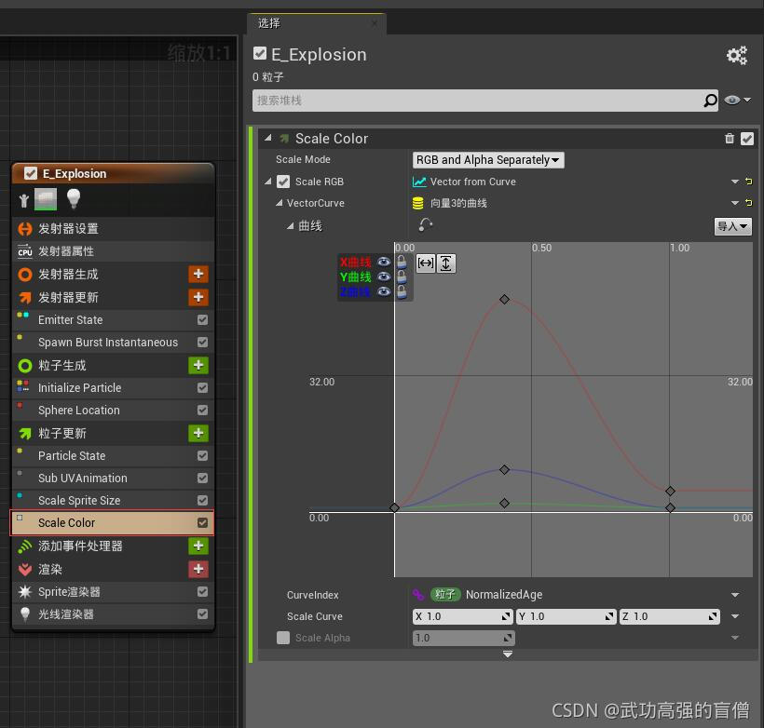Add event handler with green plus
The height and width of the screenshot is (728, 764).
click(x=198, y=546)
